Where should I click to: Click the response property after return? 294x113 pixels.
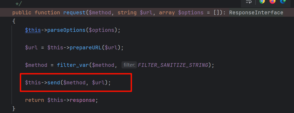click(x=84, y=100)
